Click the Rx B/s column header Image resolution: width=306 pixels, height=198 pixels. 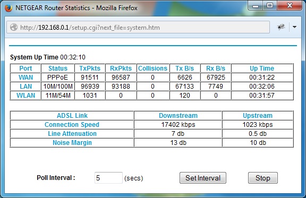point(216,68)
